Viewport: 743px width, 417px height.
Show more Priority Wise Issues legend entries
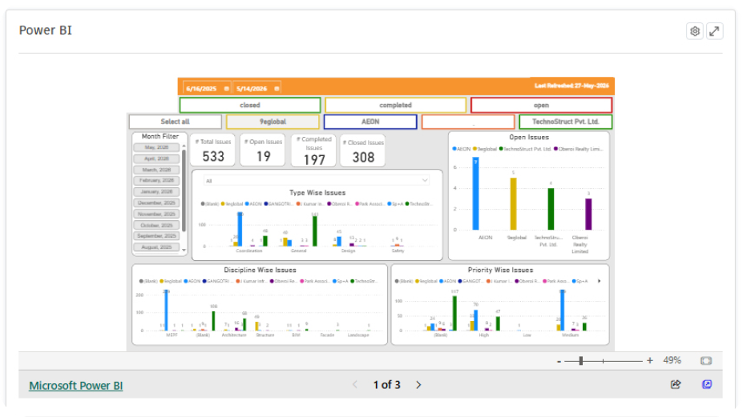(x=600, y=281)
